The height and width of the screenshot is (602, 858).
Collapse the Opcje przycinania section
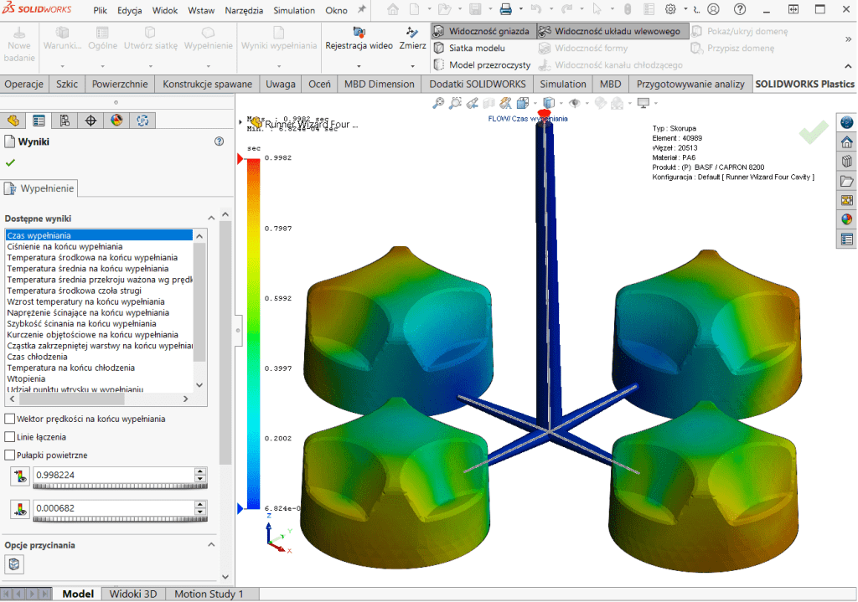point(211,544)
